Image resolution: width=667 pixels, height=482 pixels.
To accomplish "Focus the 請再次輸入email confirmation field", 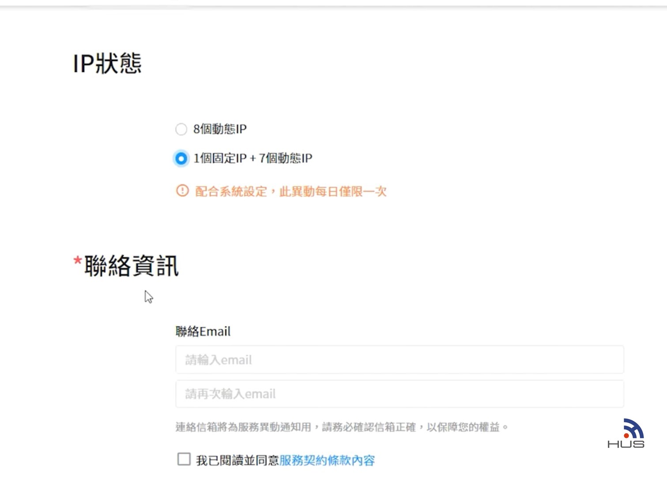I will [399, 394].
